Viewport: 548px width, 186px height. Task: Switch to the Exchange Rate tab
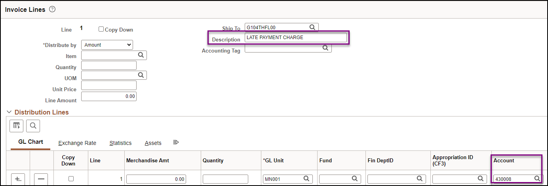(x=77, y=143)
